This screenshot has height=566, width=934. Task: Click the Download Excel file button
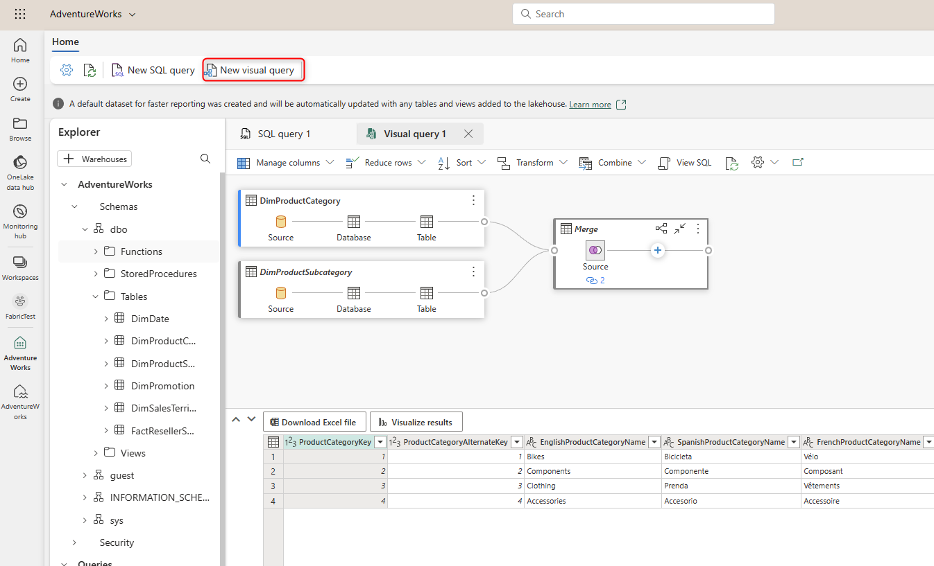pos(314,421)
